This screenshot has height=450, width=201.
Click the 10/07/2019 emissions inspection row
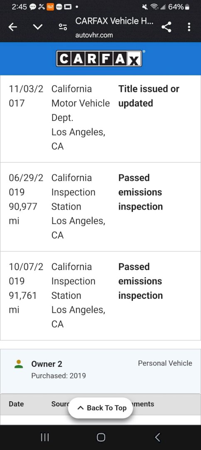[100, 296]
